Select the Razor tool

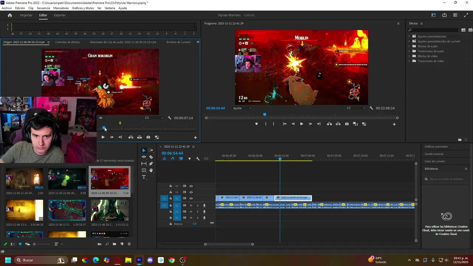pos(151,157)
